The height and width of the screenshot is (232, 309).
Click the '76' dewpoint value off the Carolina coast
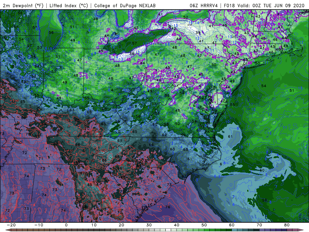168,207
